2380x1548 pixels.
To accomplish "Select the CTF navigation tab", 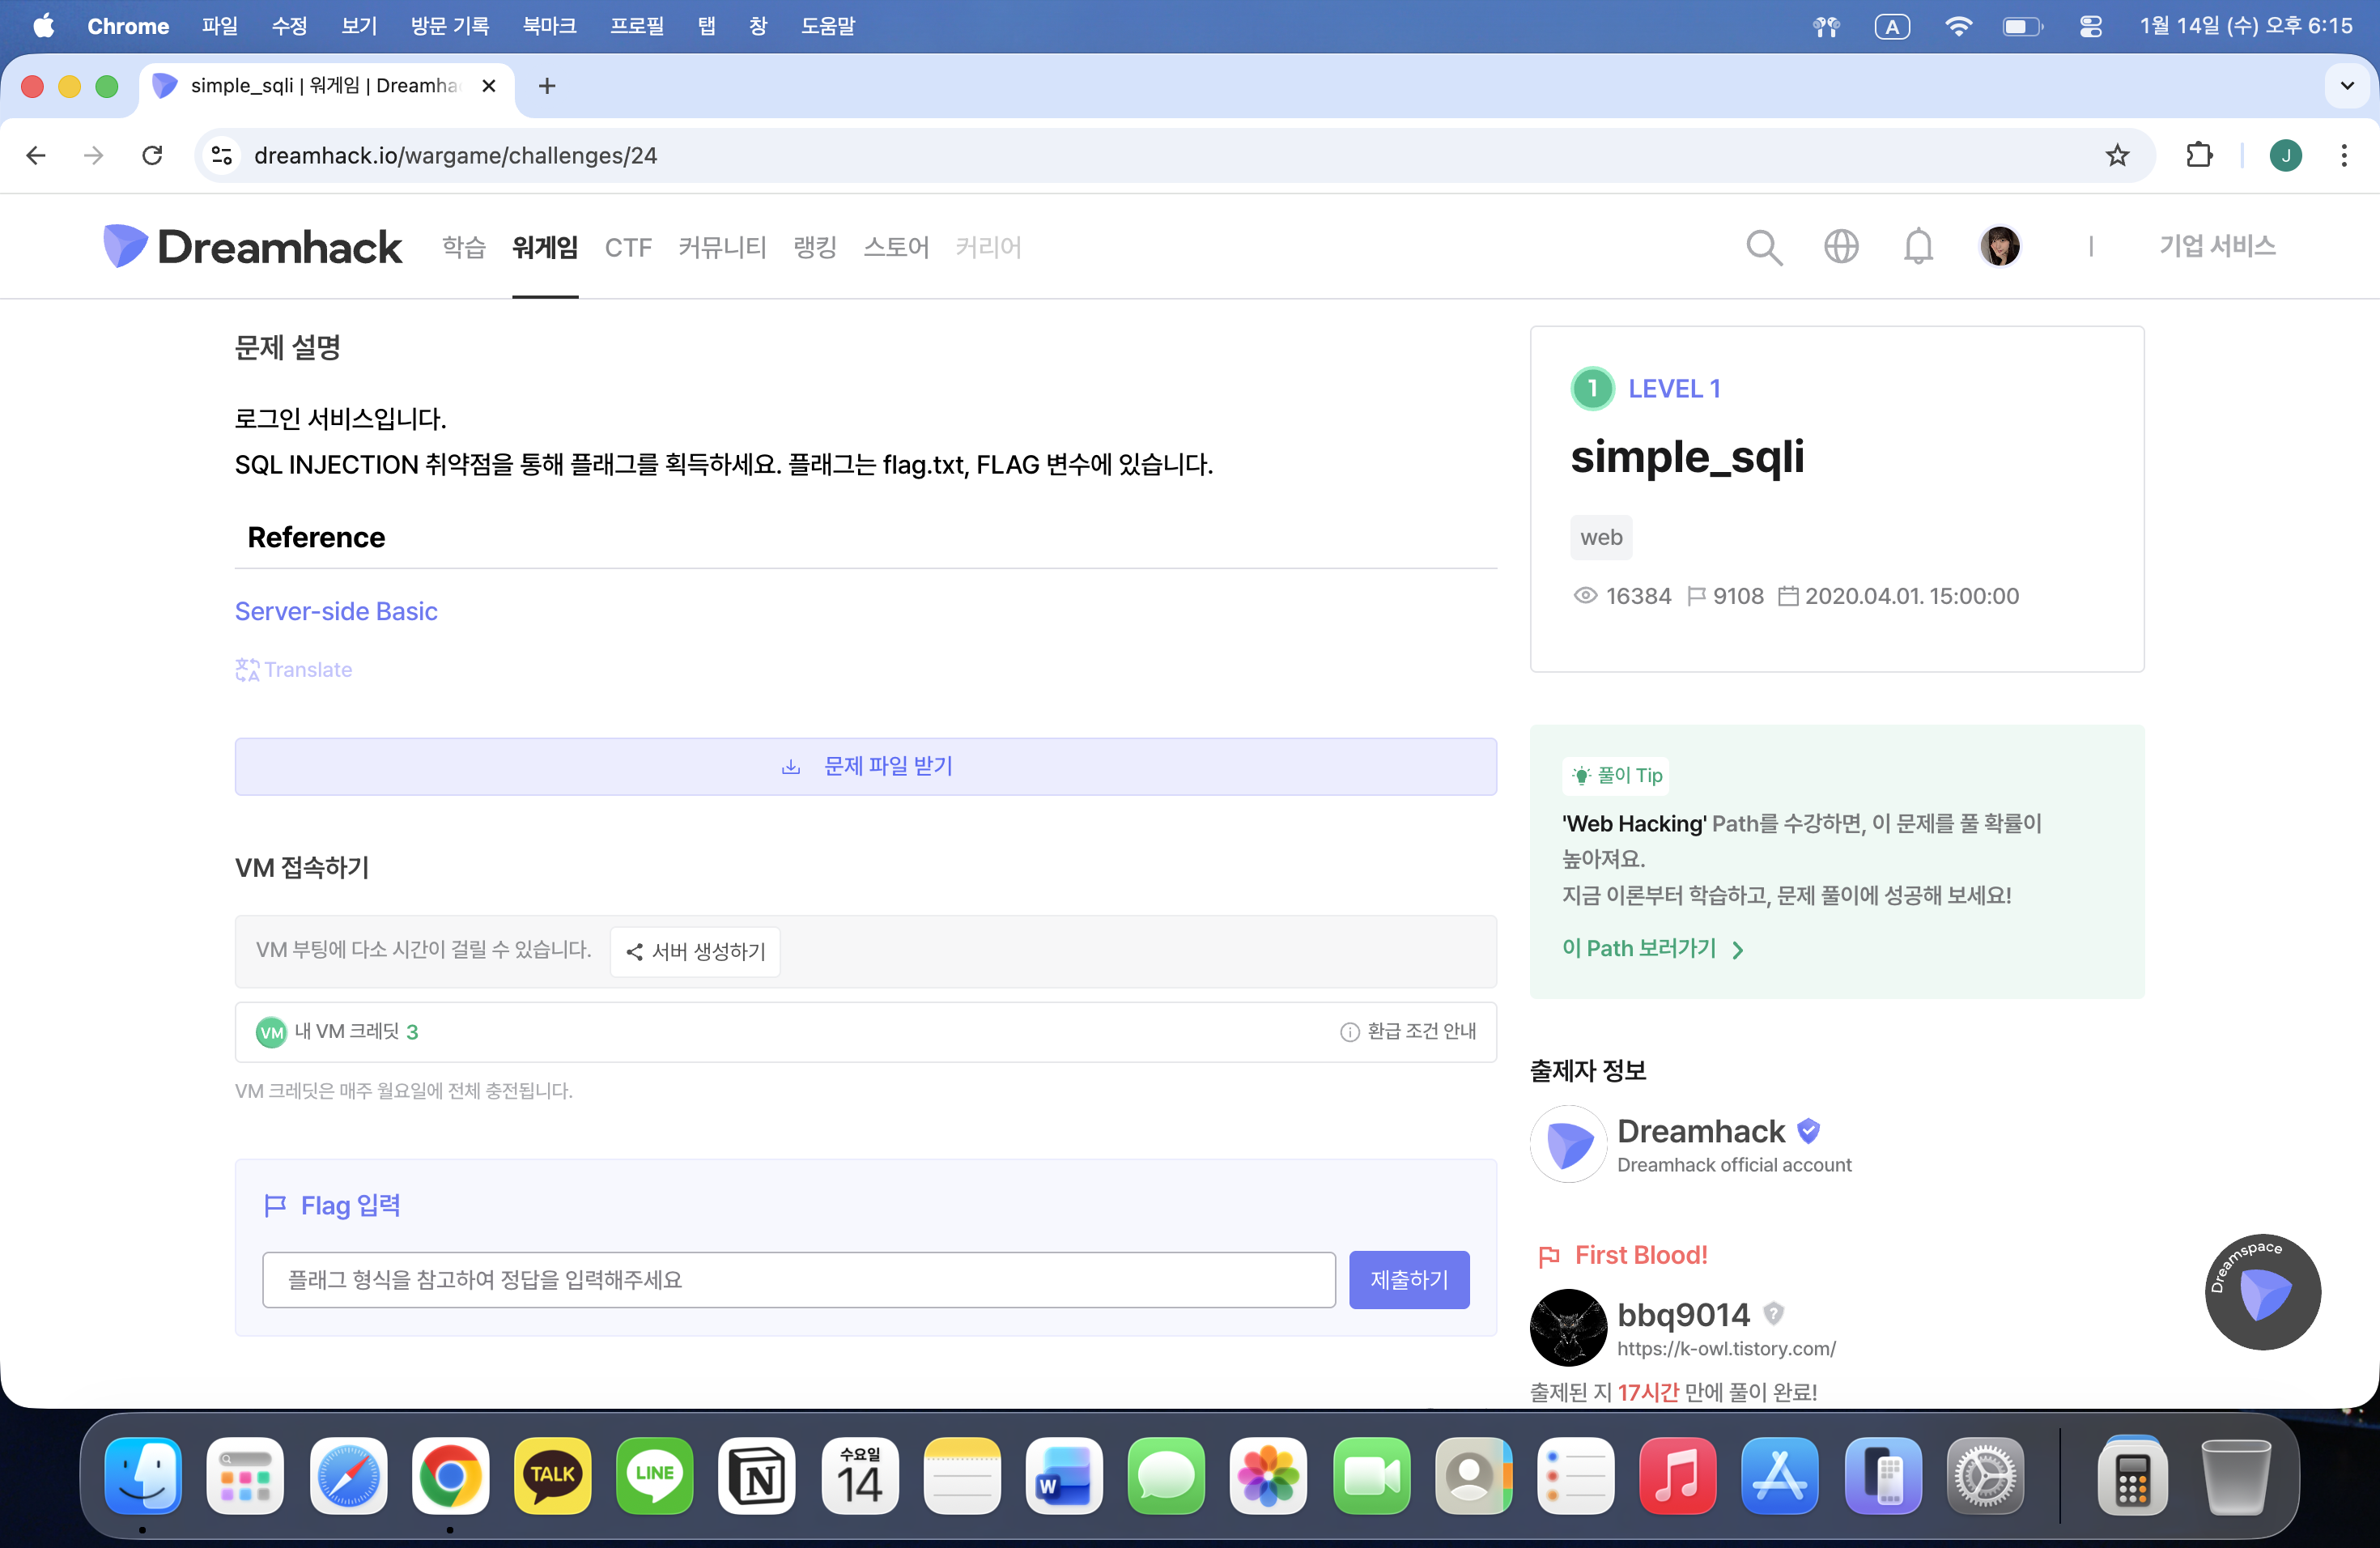I will 628,247.
